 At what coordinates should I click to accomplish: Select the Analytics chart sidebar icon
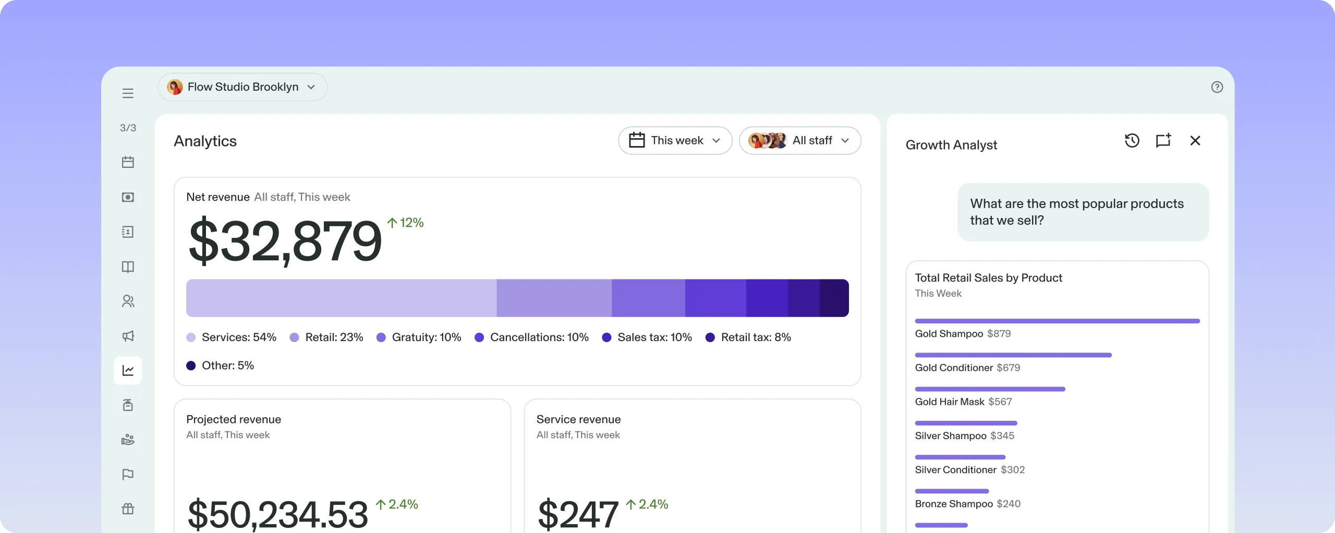[x=128, y=370]
